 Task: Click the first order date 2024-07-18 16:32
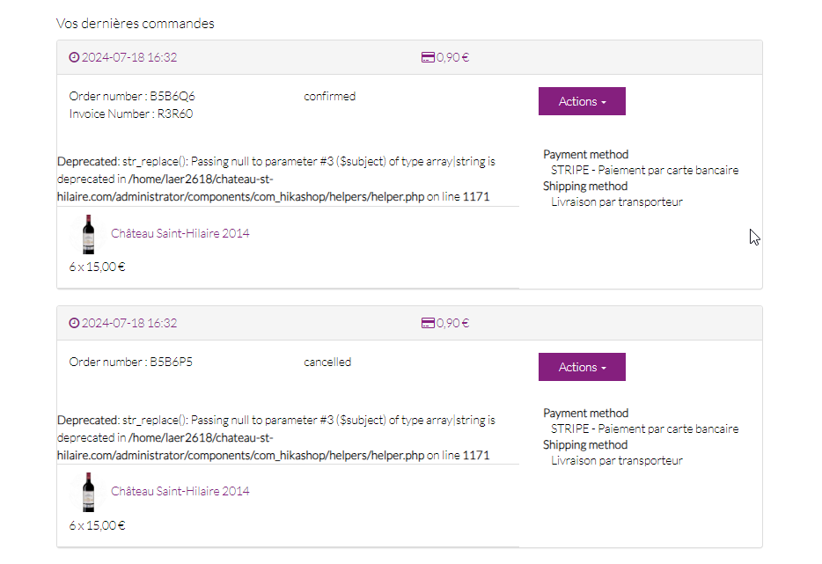(129, 58)
